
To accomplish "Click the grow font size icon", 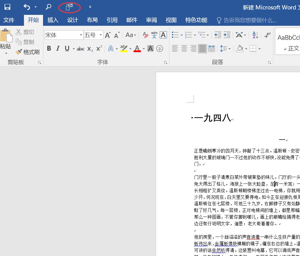I will point(108,35).
